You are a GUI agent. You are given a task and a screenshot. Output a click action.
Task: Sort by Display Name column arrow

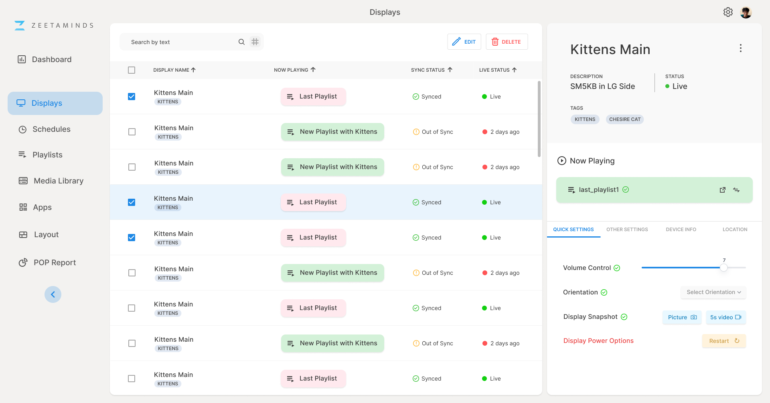click(193, 70)
